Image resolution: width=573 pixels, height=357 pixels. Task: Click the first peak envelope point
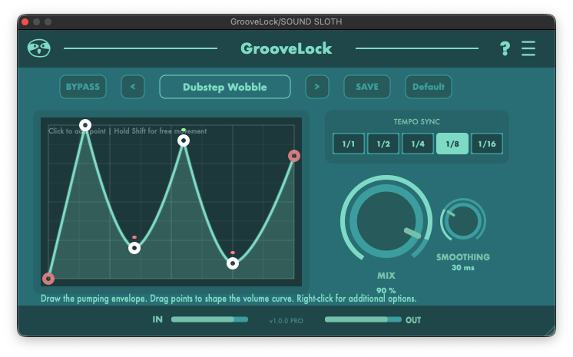pyautogui.click(x=85, y=125)
